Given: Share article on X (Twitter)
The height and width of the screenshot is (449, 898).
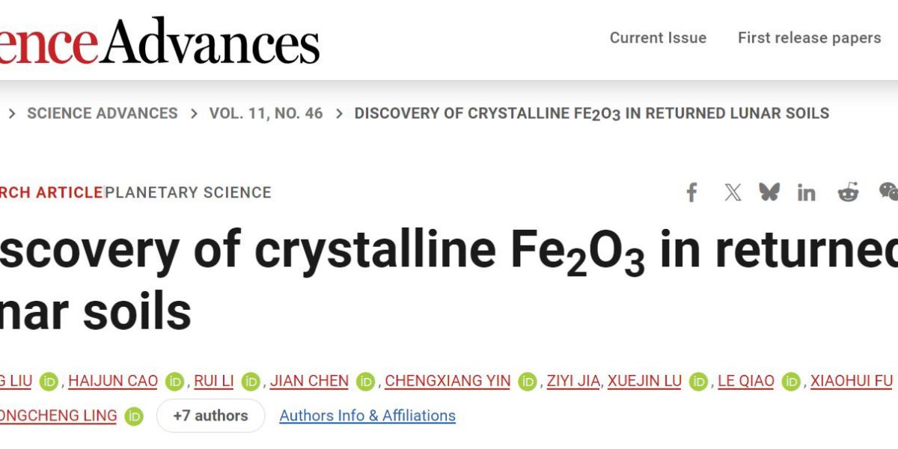Looking at the screenshot, I should [733, 192].
